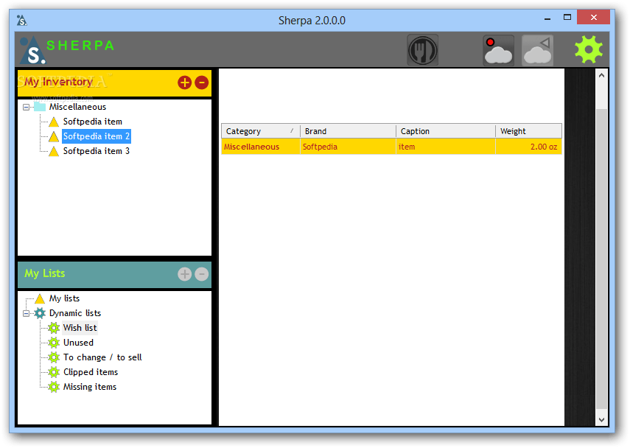Click the red minus icon in My Inventory
This screenshot has height=448, width=630.
point(202,83)
